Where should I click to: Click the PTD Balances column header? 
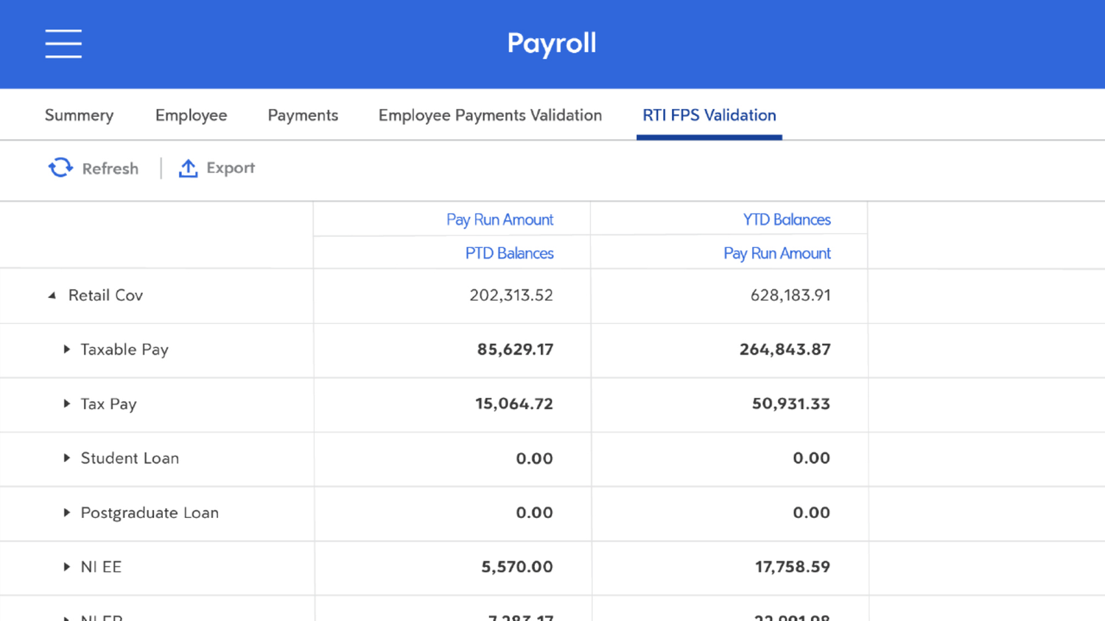pyautogui.click(x=509, y=252)
